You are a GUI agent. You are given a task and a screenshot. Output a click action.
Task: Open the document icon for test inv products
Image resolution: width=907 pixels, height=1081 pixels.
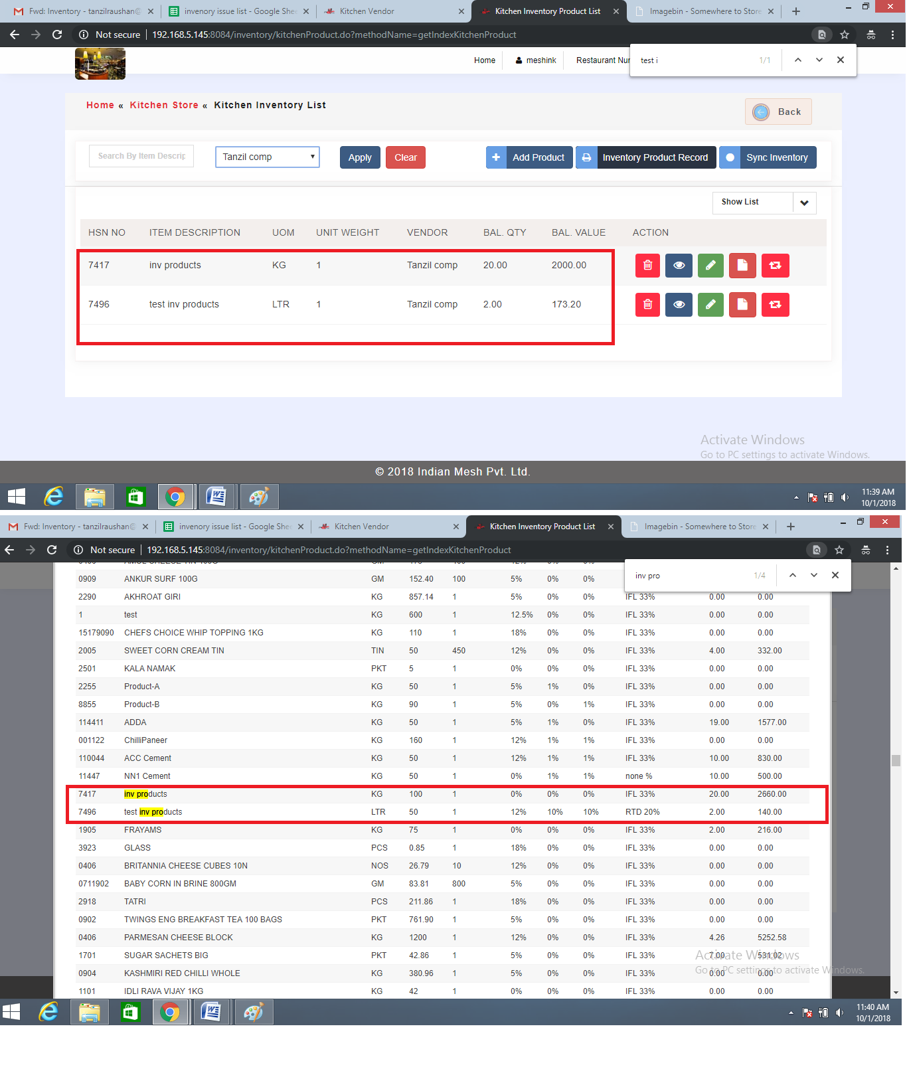tap(742, 305)
